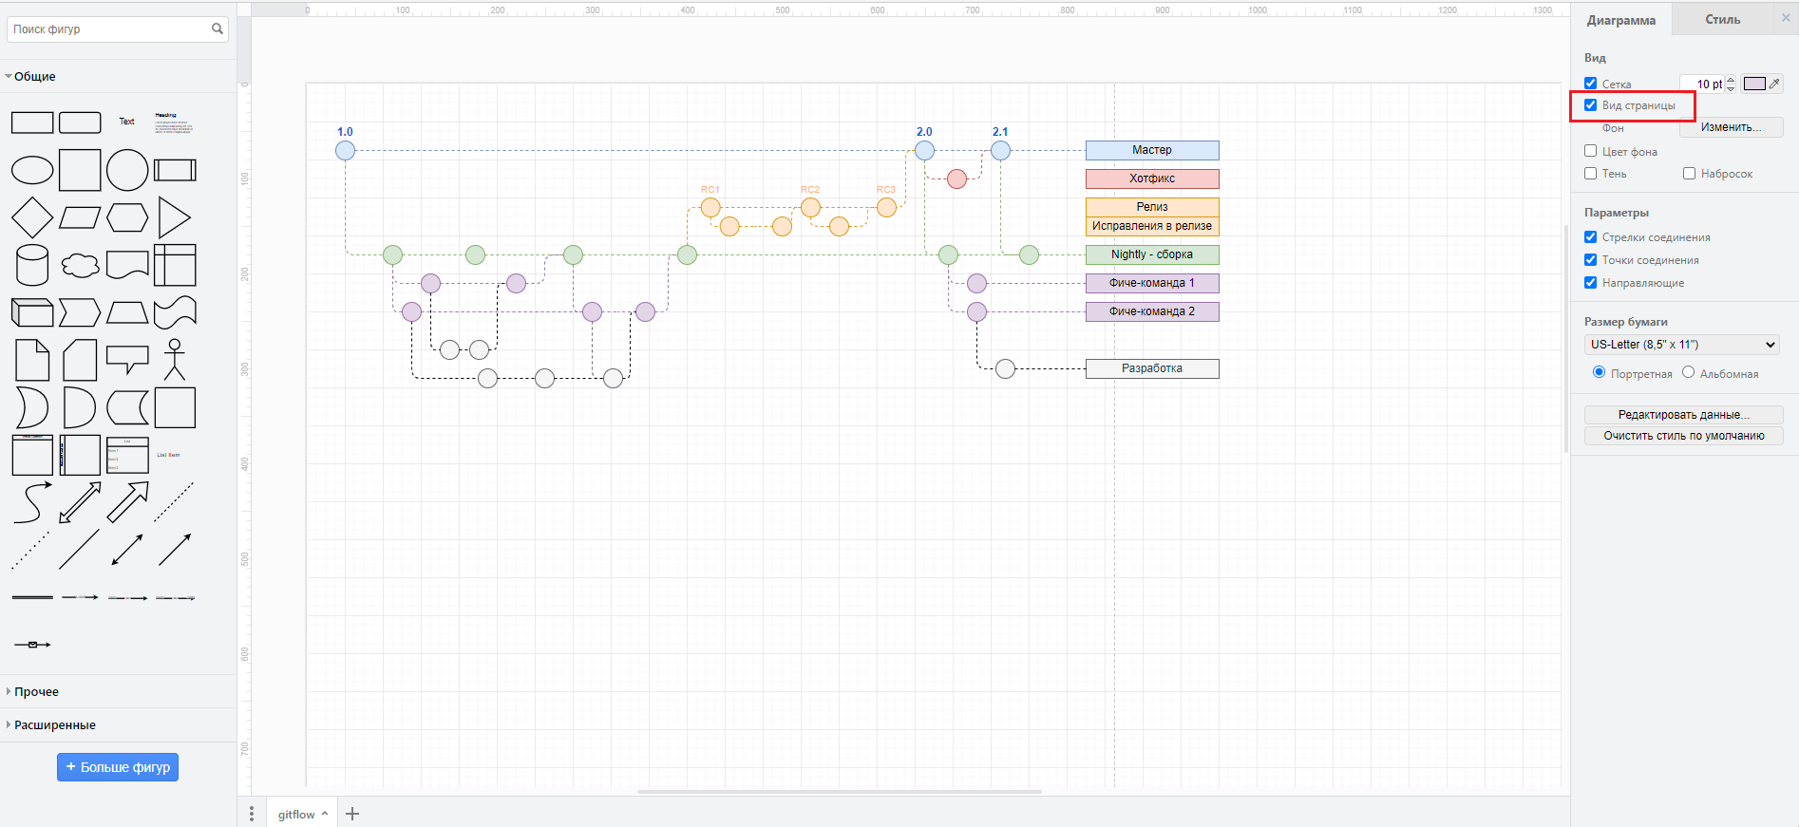Select the rounded rectangle shape
Screen dimensions: 1799x827
pyautogui.click(x=80, y=122)
